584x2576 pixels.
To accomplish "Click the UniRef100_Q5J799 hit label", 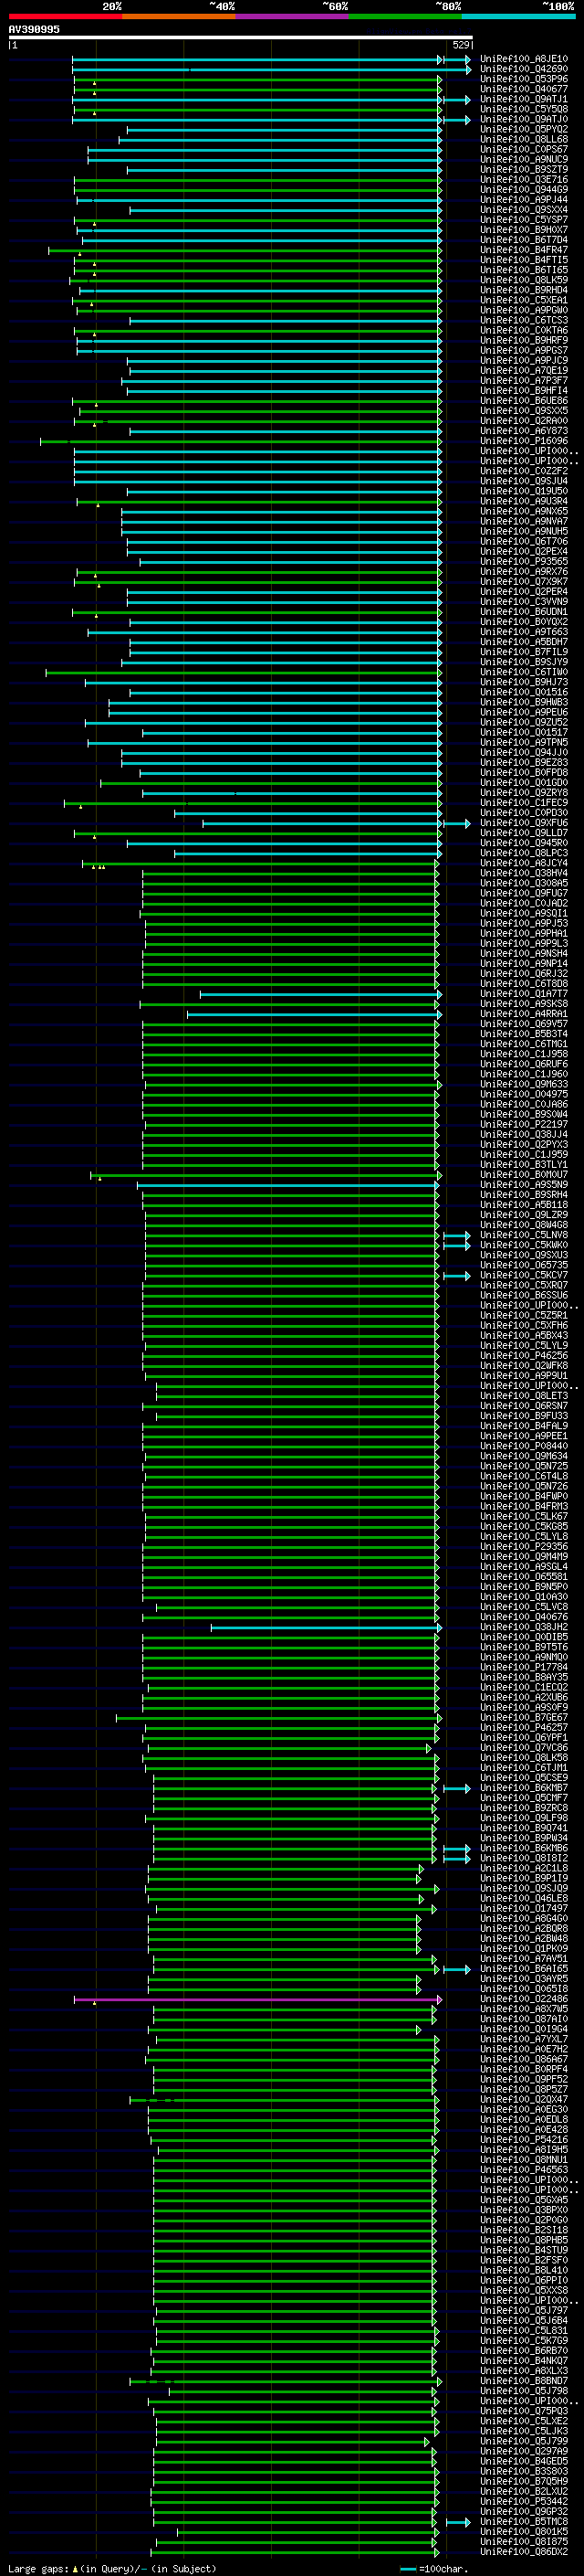I will [524, 2441].
